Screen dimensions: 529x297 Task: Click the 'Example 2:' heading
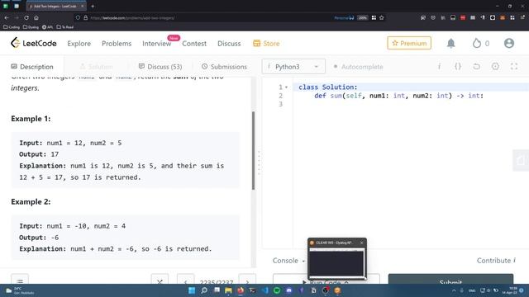click(x=31, y=201)
